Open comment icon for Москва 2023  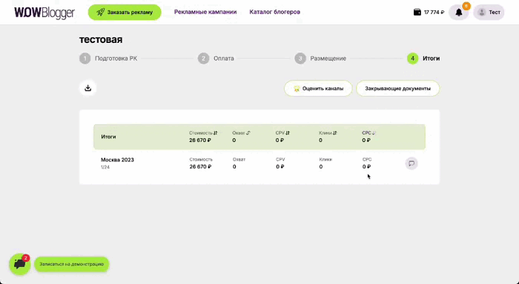(411, 163)
